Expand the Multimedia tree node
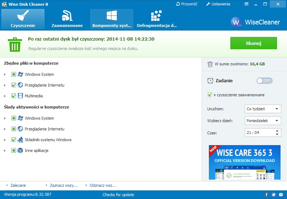The image size is (287, 199). tap(5, 96)
